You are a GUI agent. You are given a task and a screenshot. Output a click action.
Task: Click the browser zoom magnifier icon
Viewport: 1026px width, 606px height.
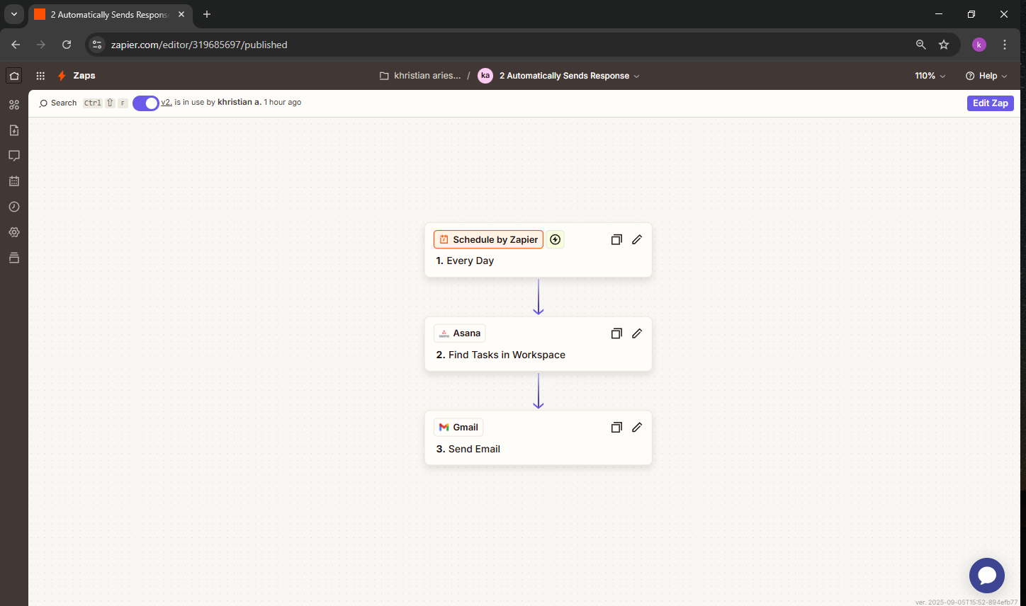pyautogui.click(x=920, y=45)
